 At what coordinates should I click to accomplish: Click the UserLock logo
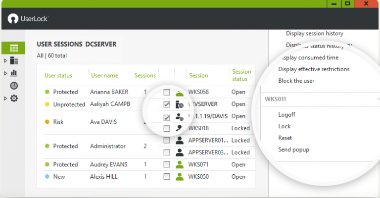28,19
